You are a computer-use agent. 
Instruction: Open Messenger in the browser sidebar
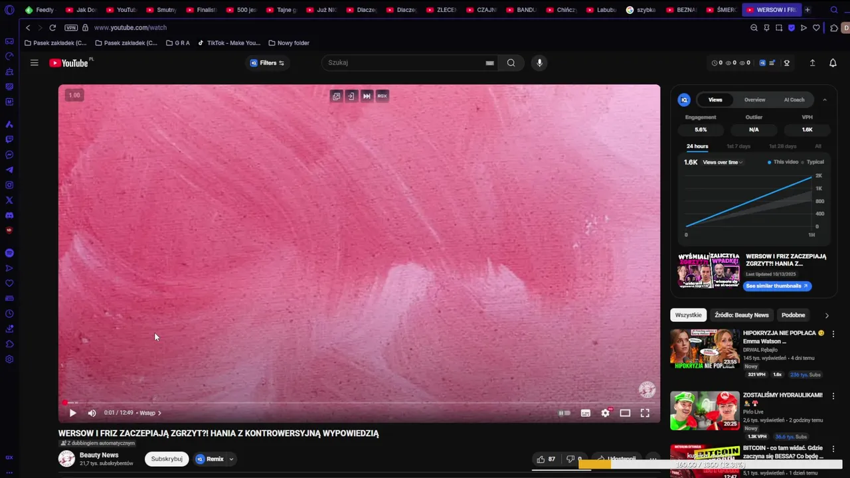click(x=9, y=155)
